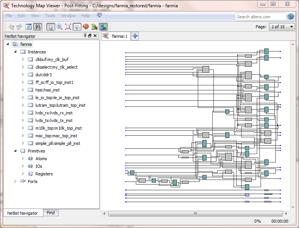This screenshot has width=299, height=228.
Task: Click the Fit in Window icon
Action: 68,27
